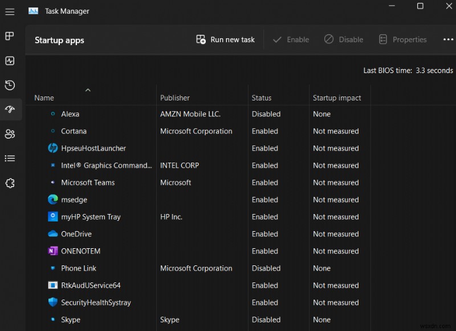The image size is (456, 331).
Task: Click the msedge browser icon
Action: [x=52, y=199]
